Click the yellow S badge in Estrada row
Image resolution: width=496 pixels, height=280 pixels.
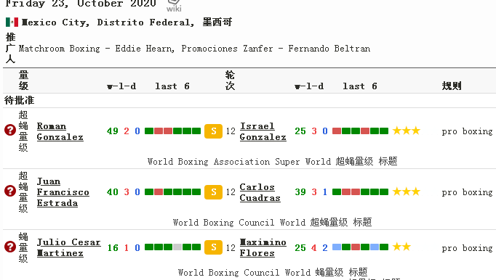[214, 192]
